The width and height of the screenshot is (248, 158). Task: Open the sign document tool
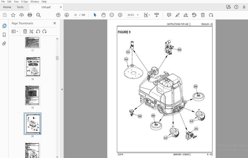point(186,15)
